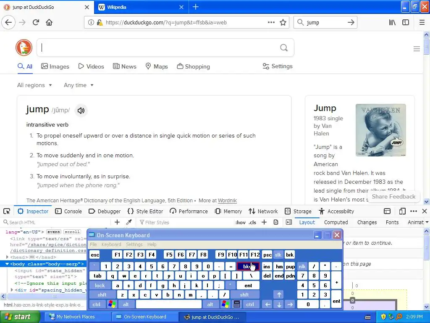Play the jump pronunciation audio
This screenshot has width=430, height=323.
pyautogui.click(x=81, y=111)
